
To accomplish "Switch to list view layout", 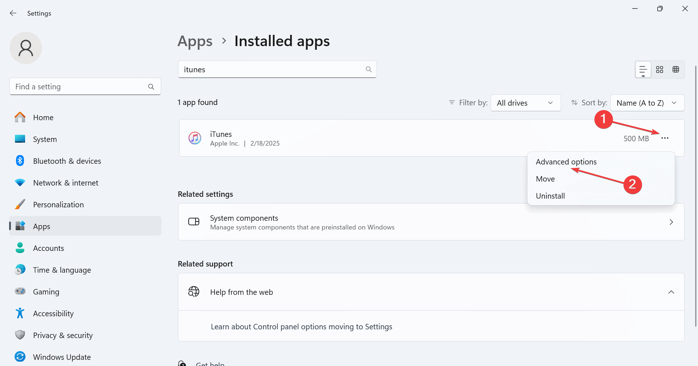I will (643, 70).
